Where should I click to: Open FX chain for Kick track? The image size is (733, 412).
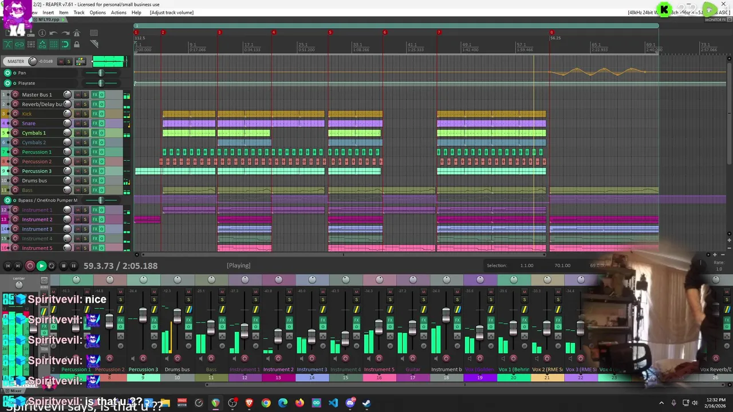[94, 114]
